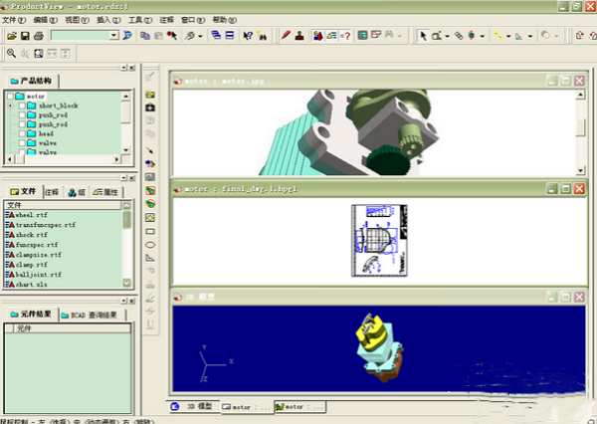Click the Print toolbar icon
This screenshot has width=597, height=424.
click(x=38, y=36)
